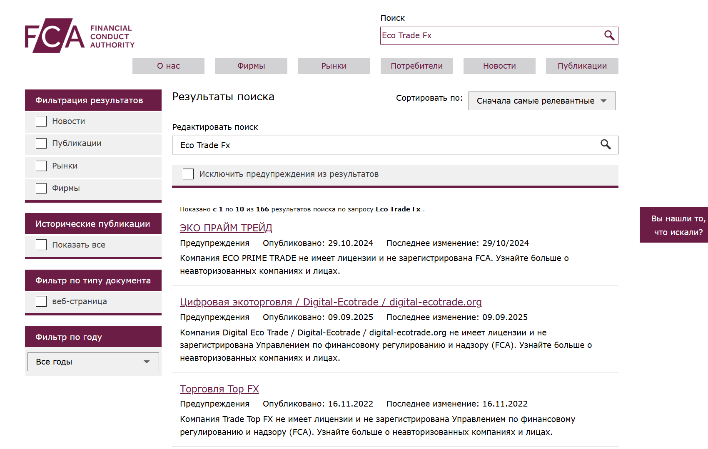Check the Фирмы filter checkbox
This screenshot has width=708, height=449.
pos(41,189)
